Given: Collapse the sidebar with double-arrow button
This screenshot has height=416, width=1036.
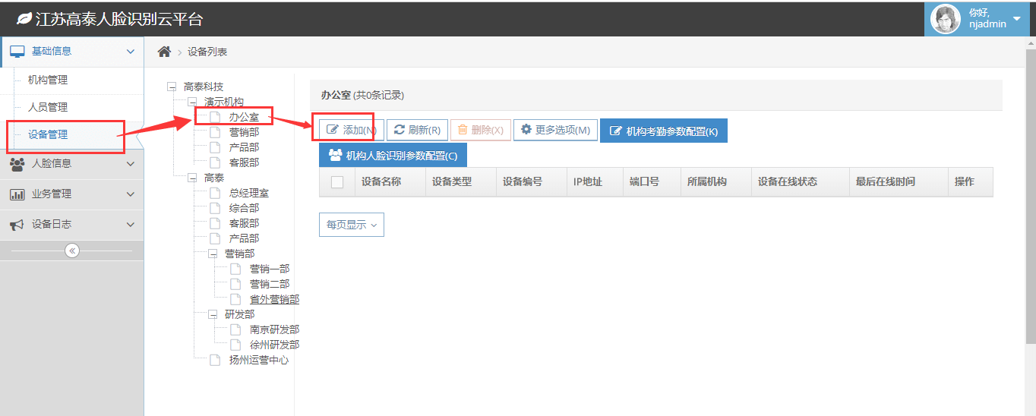Looking at the screenshot, I should [72, 251].
